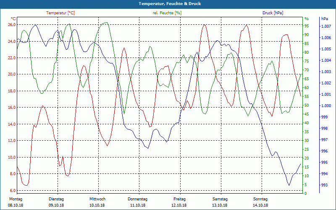Click the 22,0 temperature axis value
Screen dimensions: 336x210
(12, 58)
